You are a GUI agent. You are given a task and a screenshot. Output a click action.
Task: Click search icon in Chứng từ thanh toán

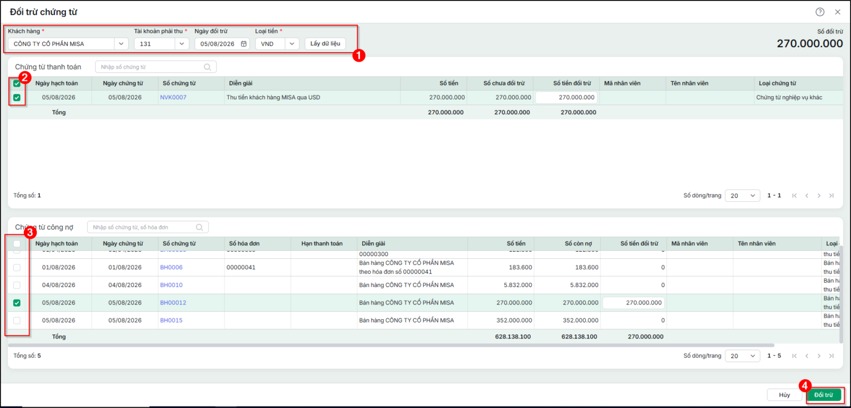click(207, 67)
